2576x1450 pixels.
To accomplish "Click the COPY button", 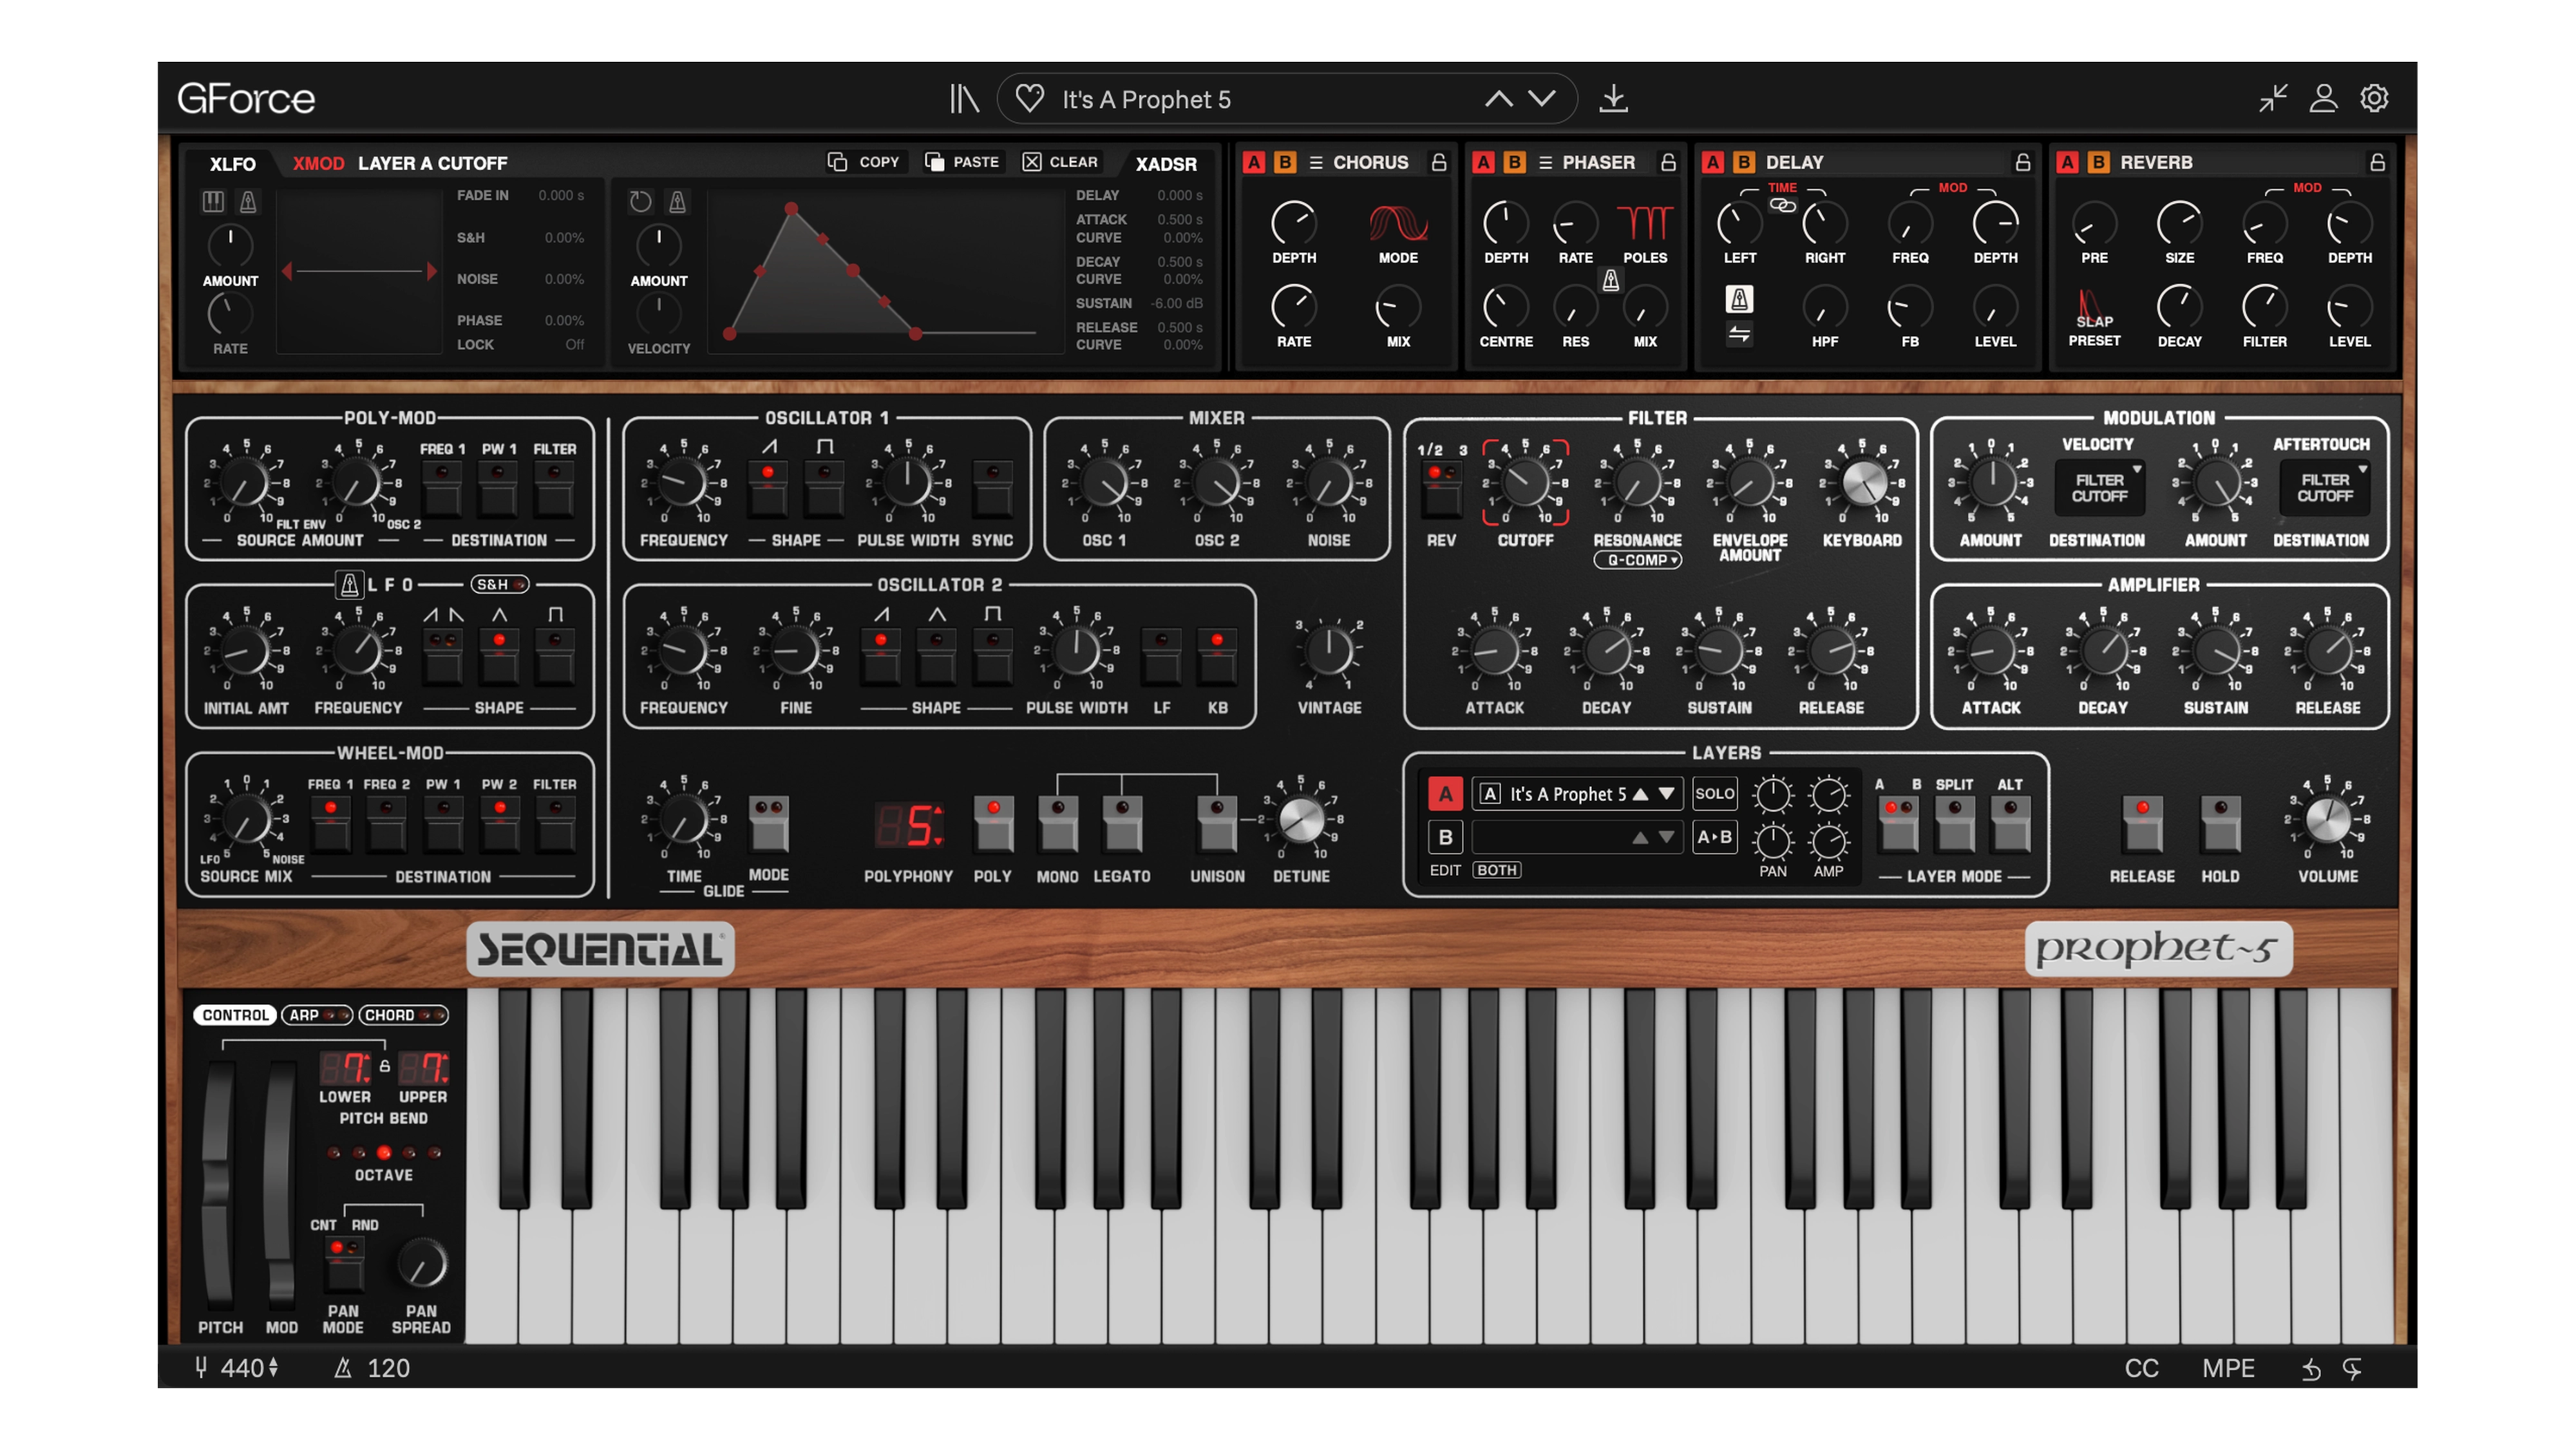I will pos(864,162).
